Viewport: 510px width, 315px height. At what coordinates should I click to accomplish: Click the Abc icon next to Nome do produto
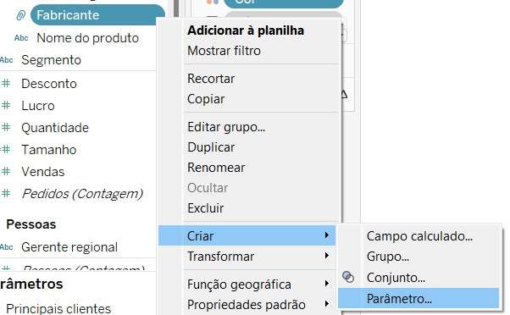point(21,38)
